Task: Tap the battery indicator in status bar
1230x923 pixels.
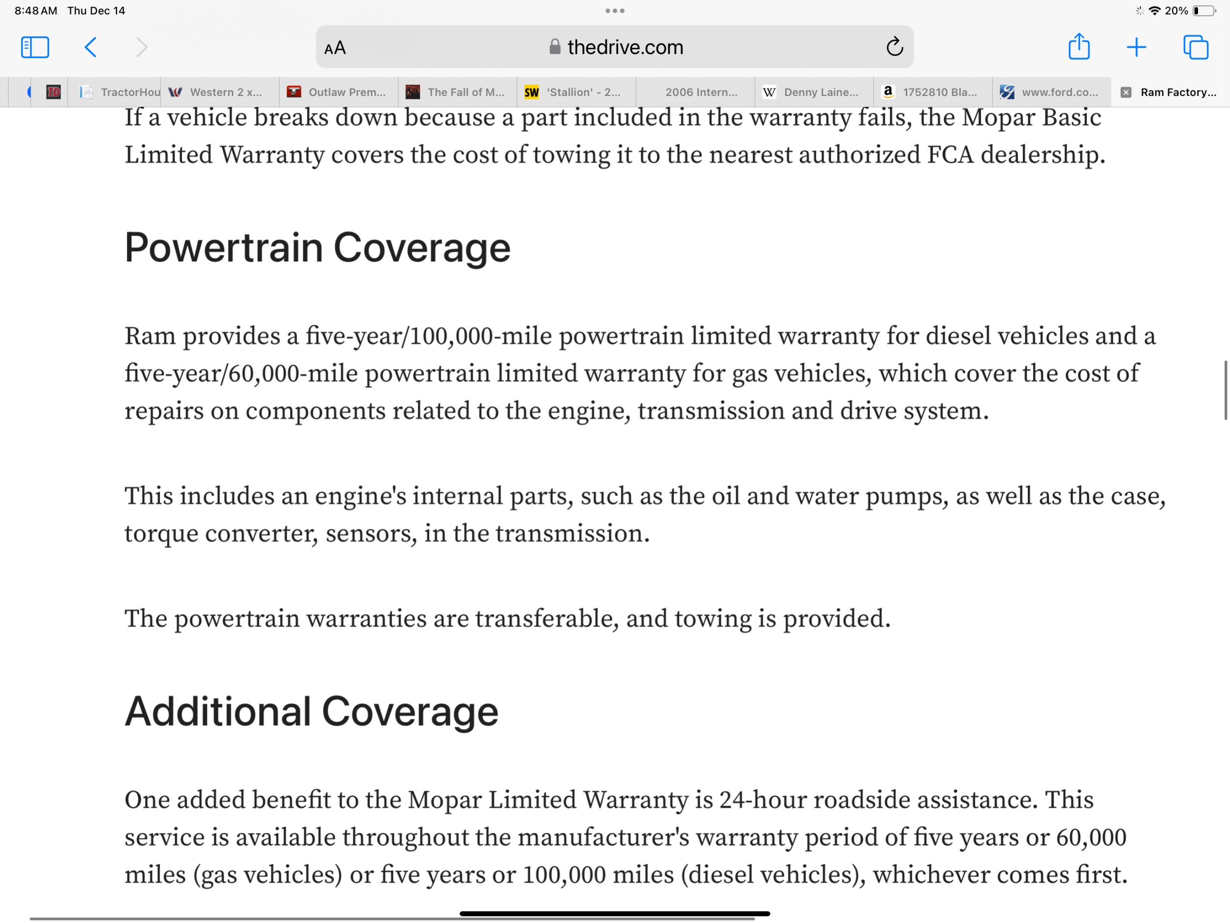Action: (1204, 10)
